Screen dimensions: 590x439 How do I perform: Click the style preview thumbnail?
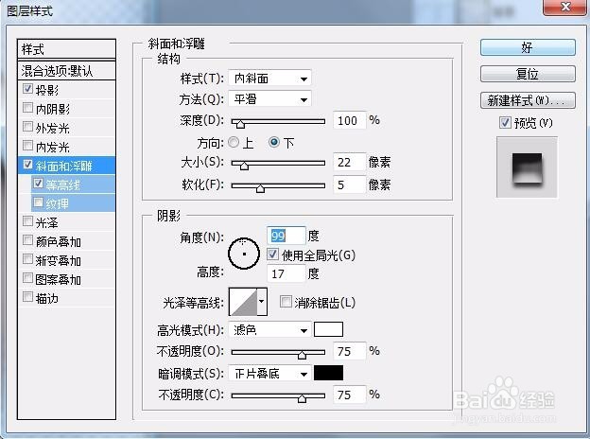pyautogui.click(x=527, y=167)
